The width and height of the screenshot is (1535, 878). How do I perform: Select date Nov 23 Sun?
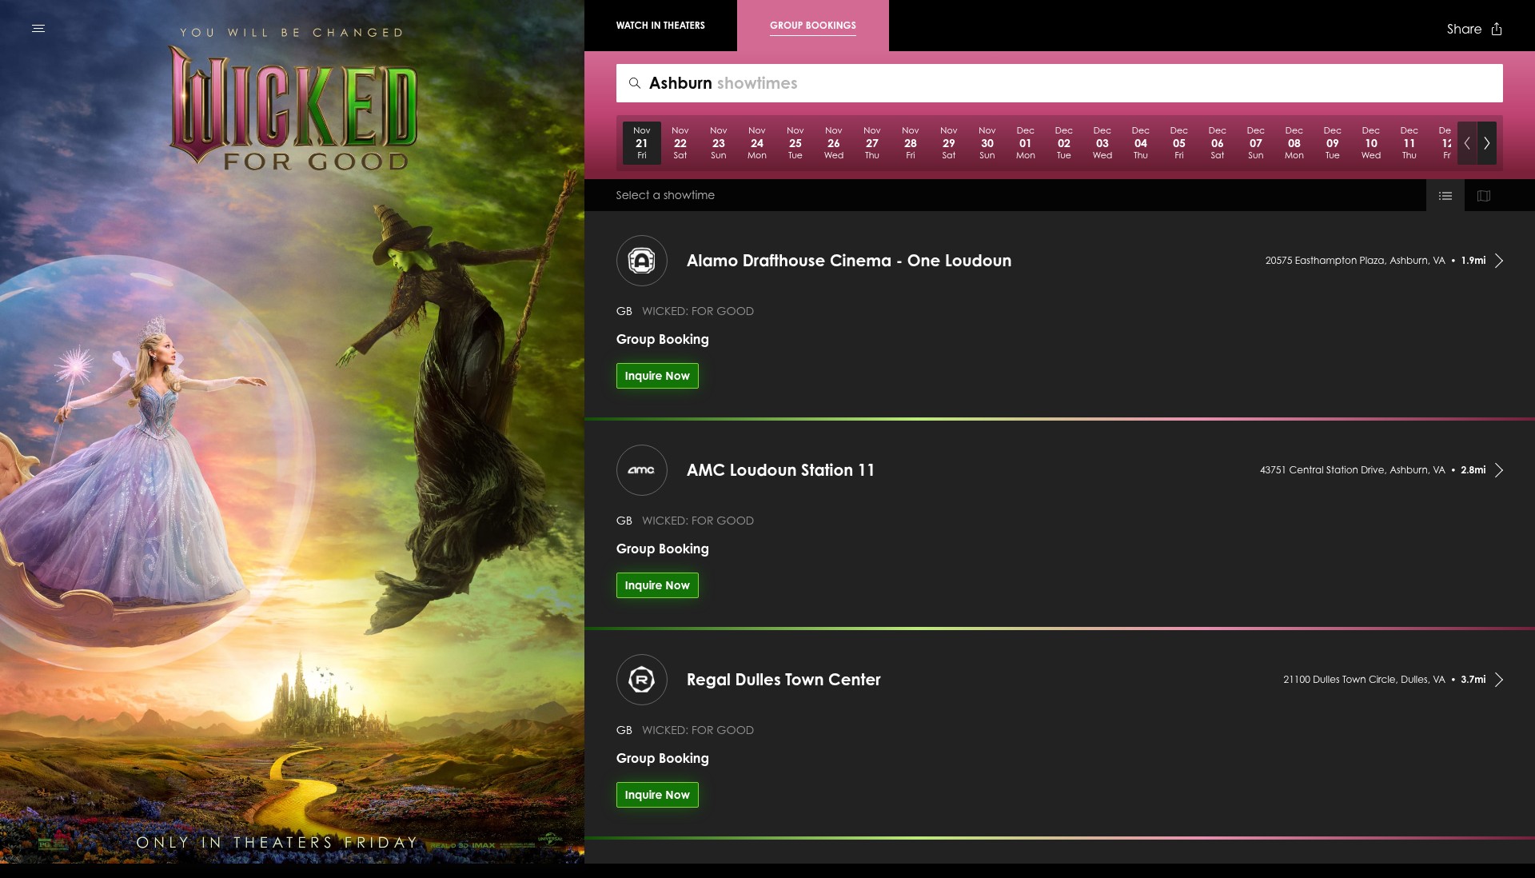coord(719,143)
